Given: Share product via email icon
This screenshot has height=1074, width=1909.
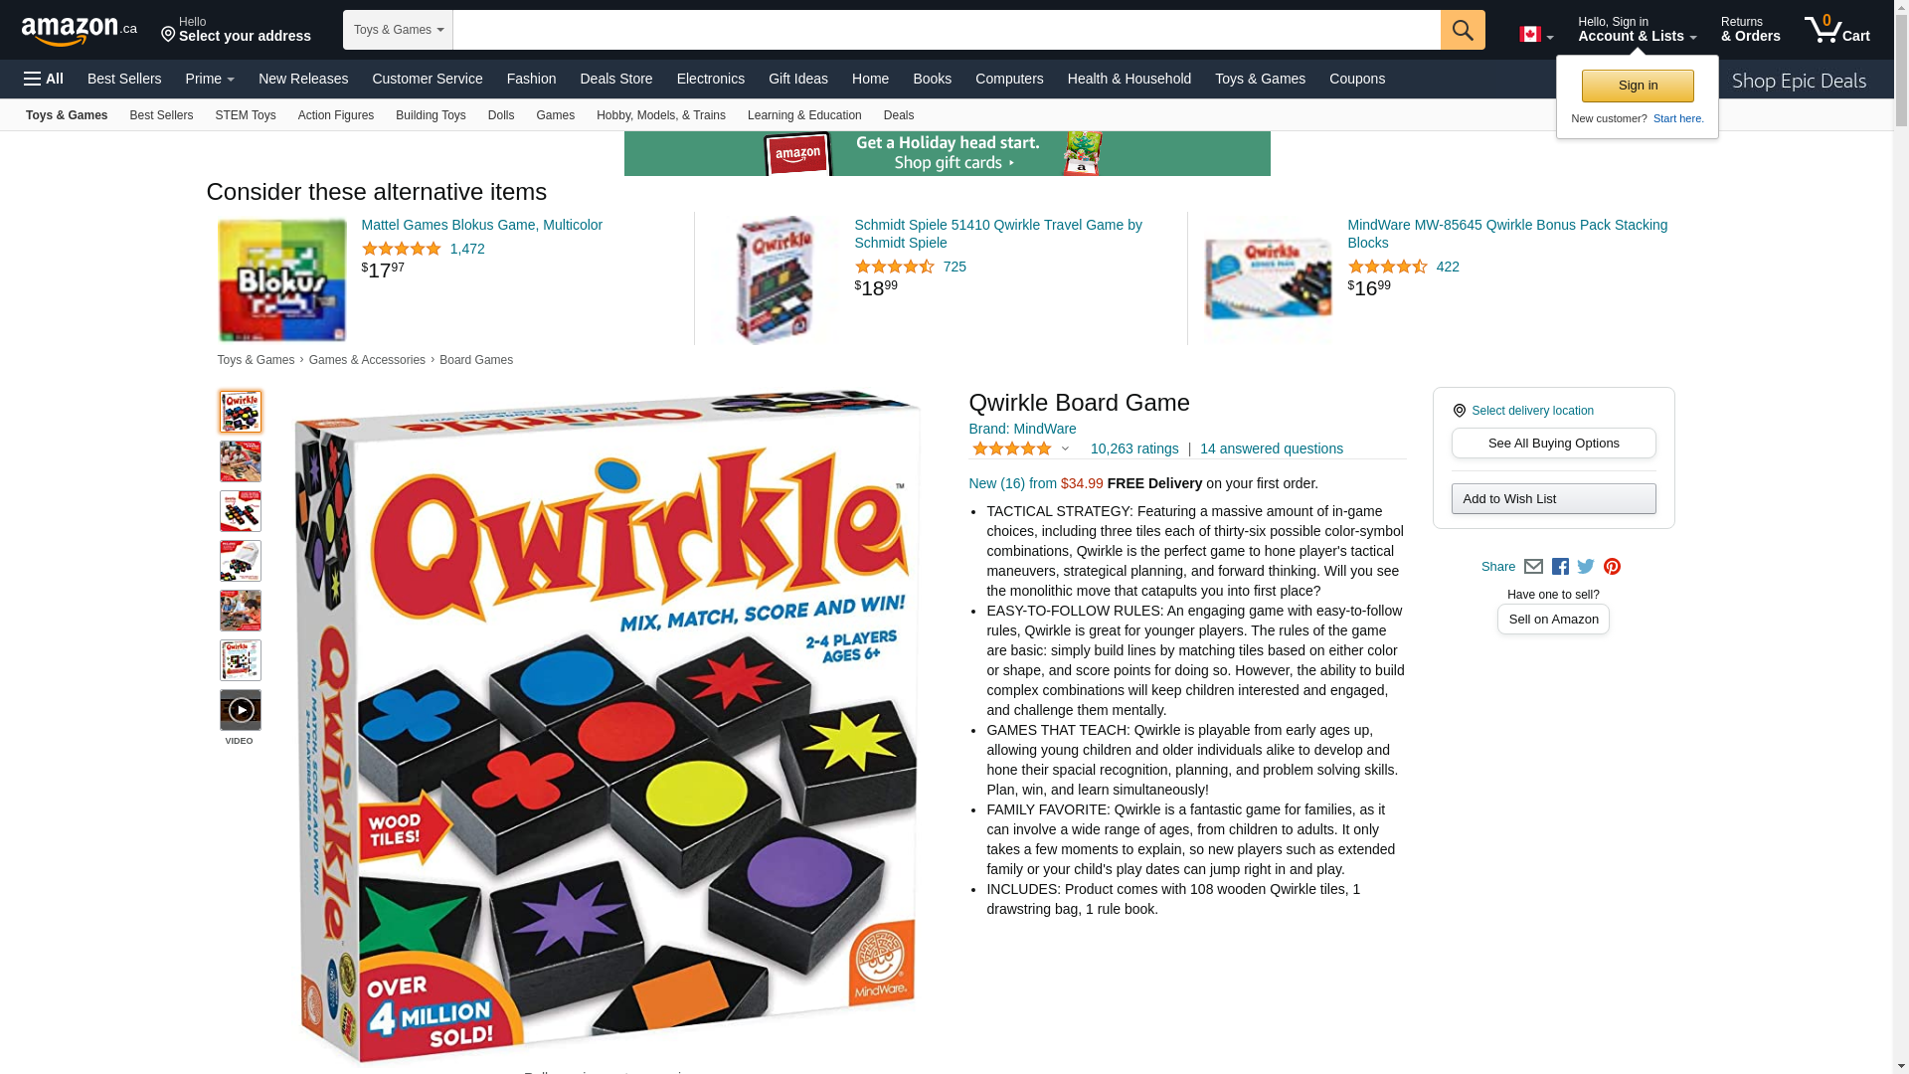Looking at the screenshot, I should click(x=1533, y=567).
